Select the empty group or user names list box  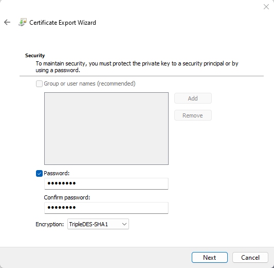pos(106,128)
